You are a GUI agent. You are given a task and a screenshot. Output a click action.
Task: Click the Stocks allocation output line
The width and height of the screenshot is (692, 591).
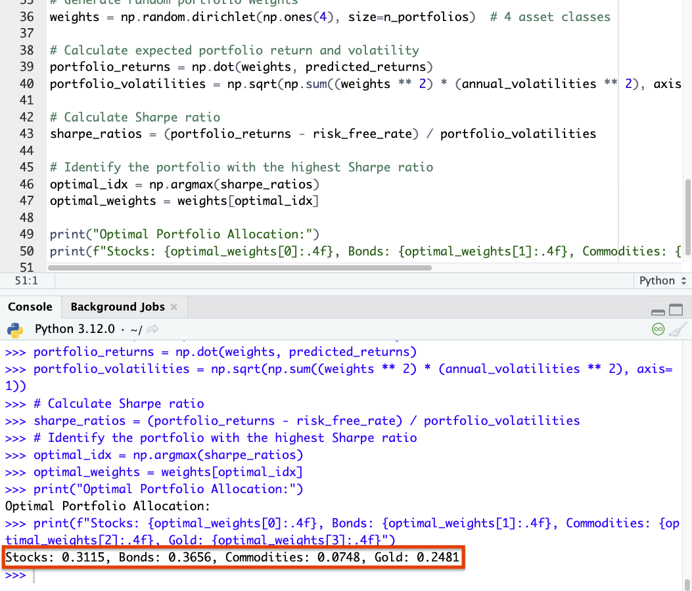point(233,558)
